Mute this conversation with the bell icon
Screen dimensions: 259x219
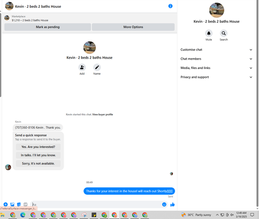[x=209, y=33]
